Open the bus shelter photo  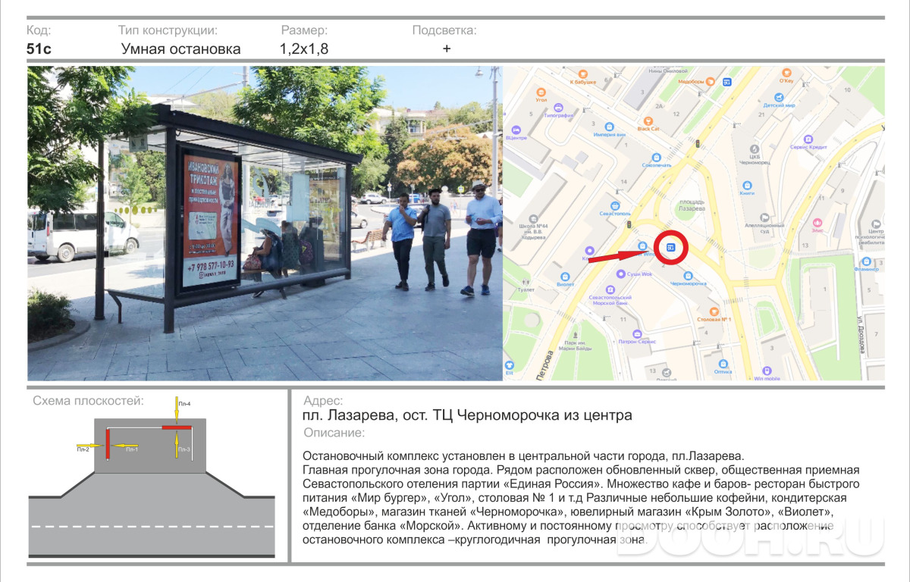[x=265, y=224]
